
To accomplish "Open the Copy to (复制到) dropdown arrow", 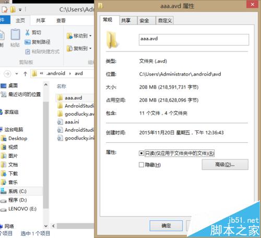I will click(x=90, y=48).
